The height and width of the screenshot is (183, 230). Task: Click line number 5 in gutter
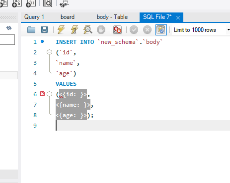coord(35,84)
